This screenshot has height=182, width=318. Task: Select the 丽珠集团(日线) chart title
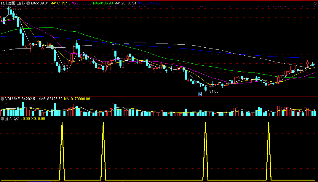coord(13,3)
